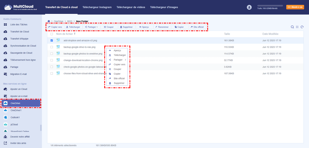
Task: Click Copier in toolbar
Action: [179, 27]
